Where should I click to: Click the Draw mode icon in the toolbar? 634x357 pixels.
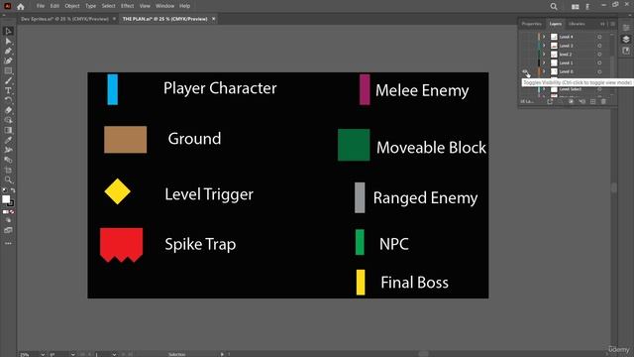(x=8, y=220)
